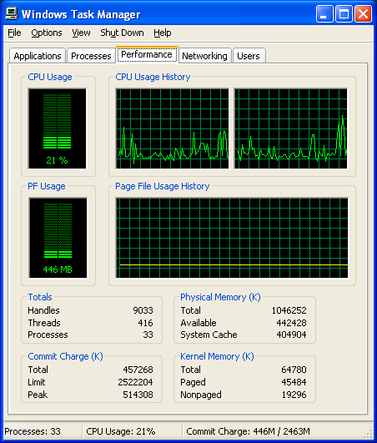The image size is (377, 443).
Task: Select the Performance tab
Action: pos(147,54)
